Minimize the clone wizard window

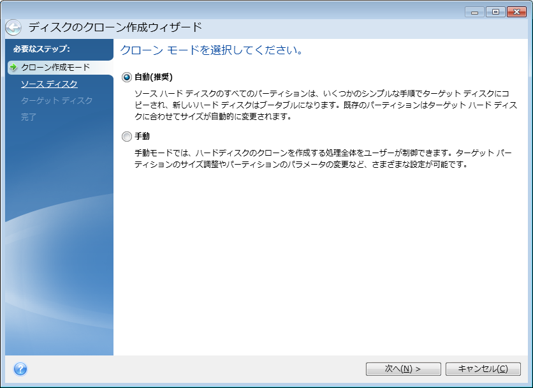pyautogui.click(x=474, y=12)
